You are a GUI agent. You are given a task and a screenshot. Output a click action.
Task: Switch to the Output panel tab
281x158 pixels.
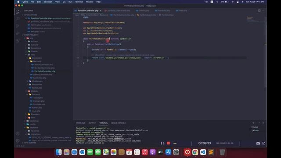[92, 123]
